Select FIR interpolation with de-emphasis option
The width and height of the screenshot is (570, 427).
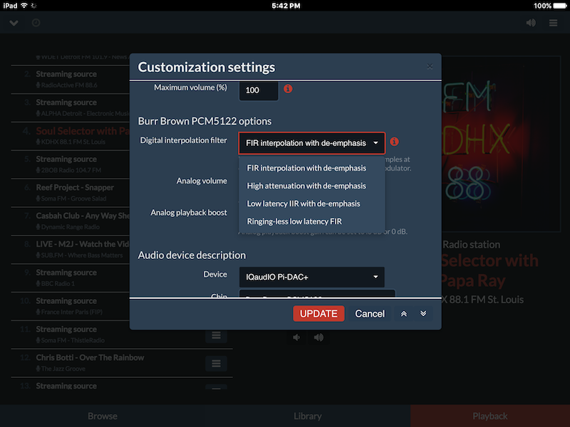coord(312,168)
